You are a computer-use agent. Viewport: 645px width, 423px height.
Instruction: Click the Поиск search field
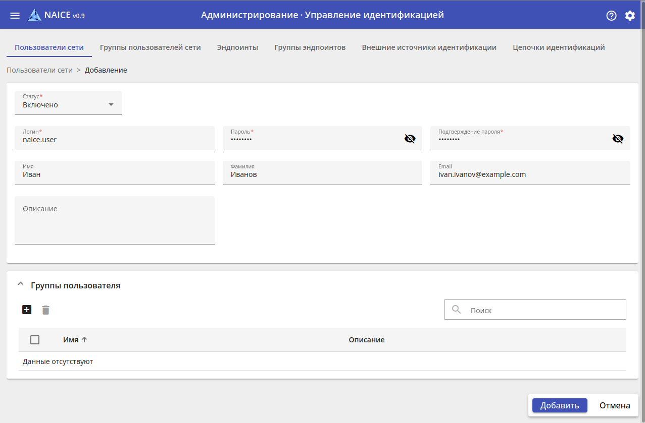(x=535, y=310)
